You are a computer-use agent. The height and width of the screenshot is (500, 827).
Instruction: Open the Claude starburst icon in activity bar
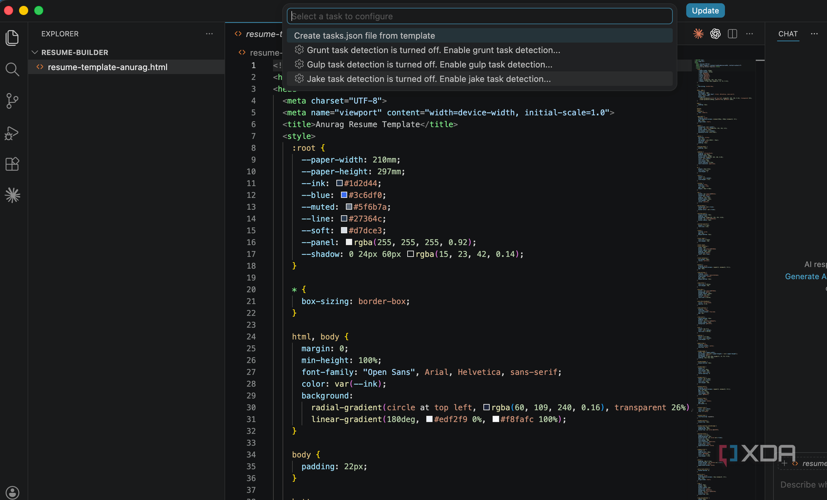click(12, 195)
